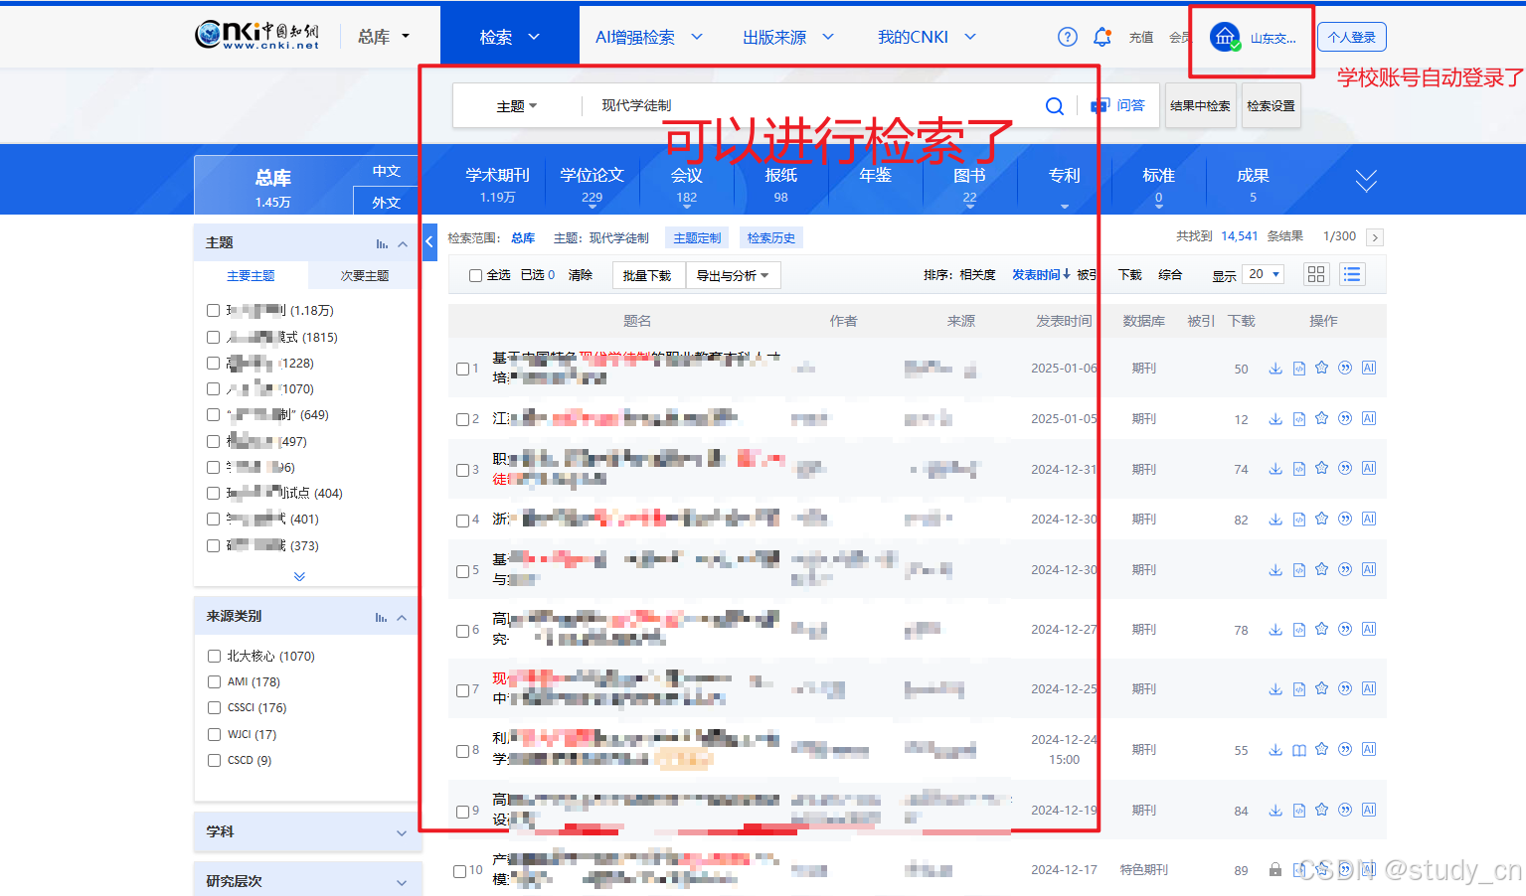Tick the WJCI (17) source checkbox
Screen dimensions: 1526x896
[214, 734]
